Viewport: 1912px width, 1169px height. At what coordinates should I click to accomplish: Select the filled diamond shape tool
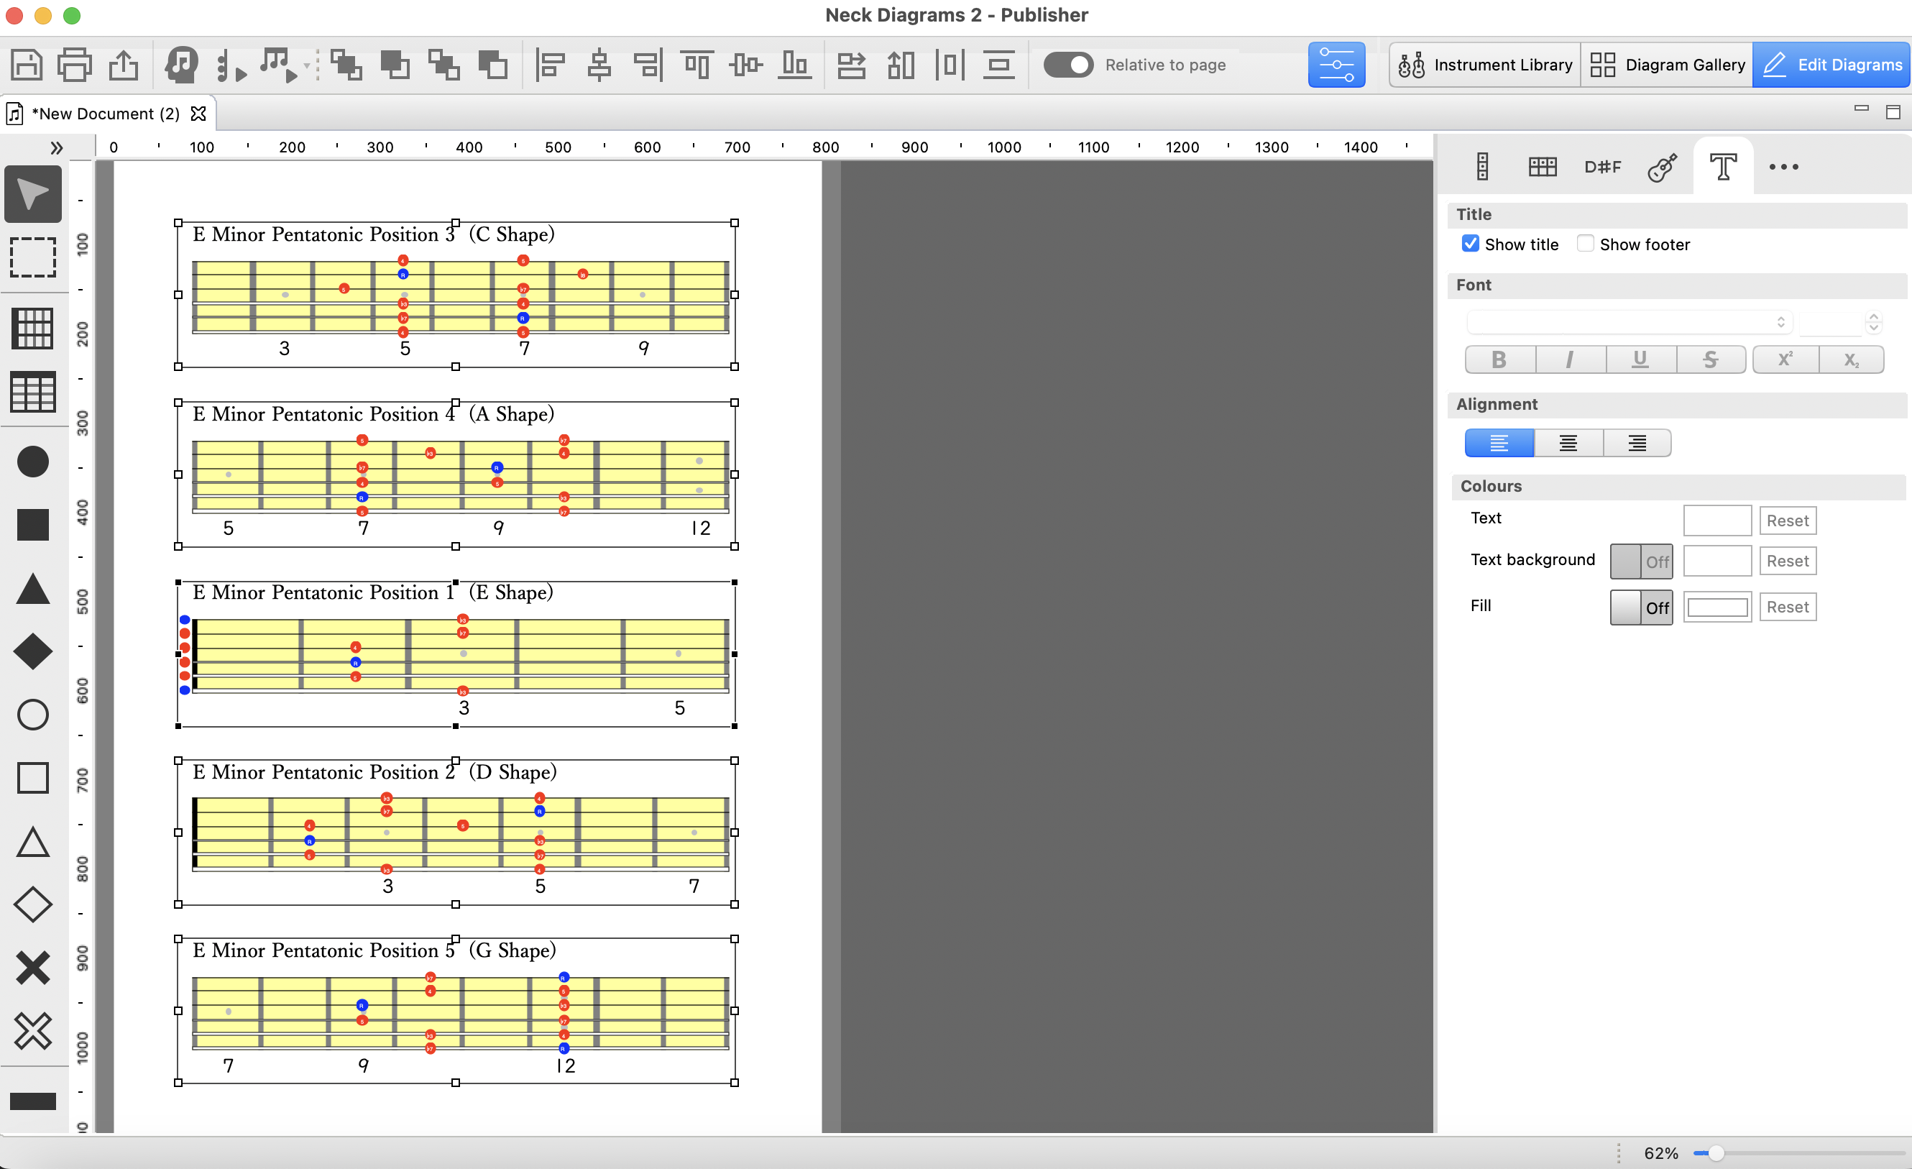point(32,651)
